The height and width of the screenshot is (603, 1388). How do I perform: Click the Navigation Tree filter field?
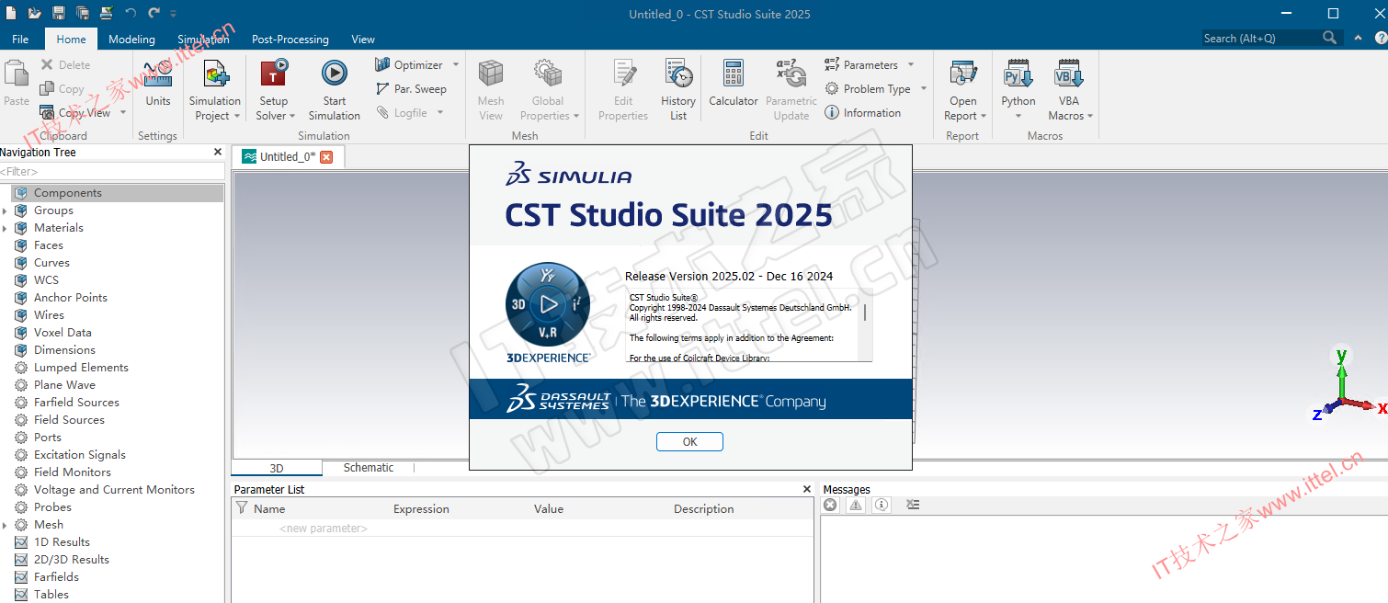112,172
